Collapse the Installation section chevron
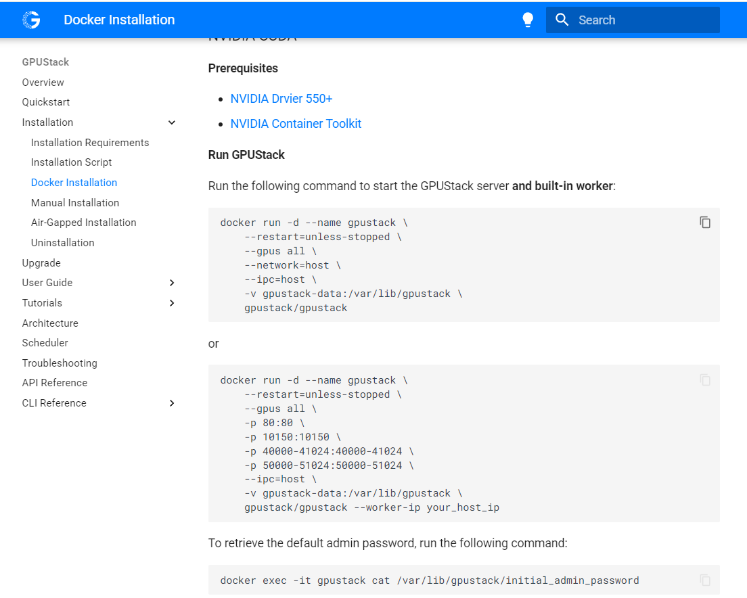This screenshot has width=747, height=598. (x=172, y=122)
